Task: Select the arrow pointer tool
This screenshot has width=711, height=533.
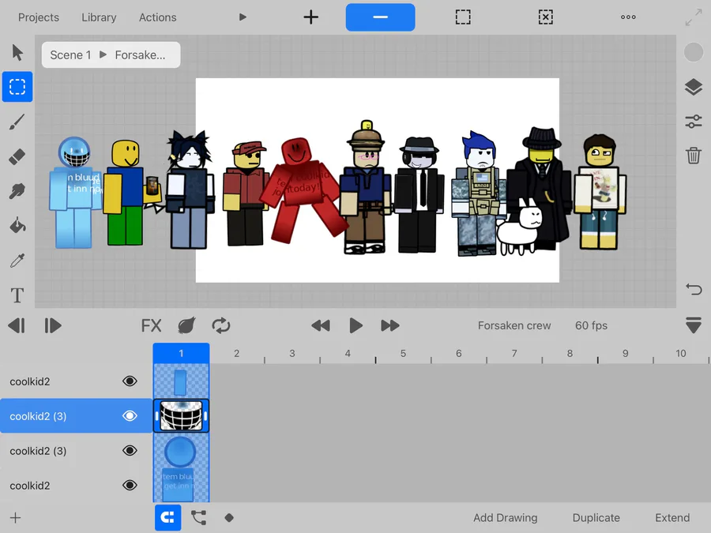Action: click(x=17, y=53)
